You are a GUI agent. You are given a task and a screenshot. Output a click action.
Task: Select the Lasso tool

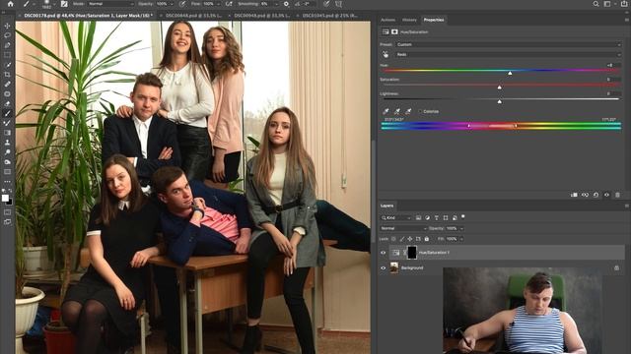tap(7, 35)
